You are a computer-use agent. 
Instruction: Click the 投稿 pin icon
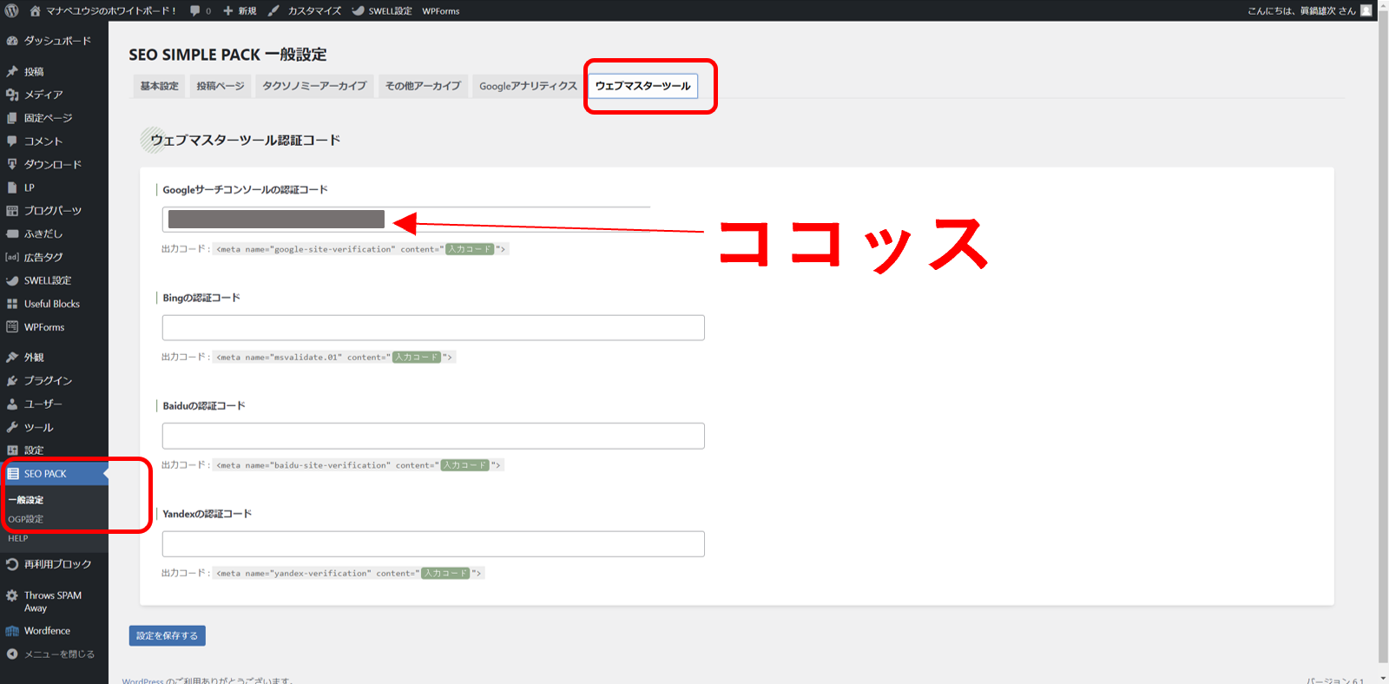coord(12,71)
